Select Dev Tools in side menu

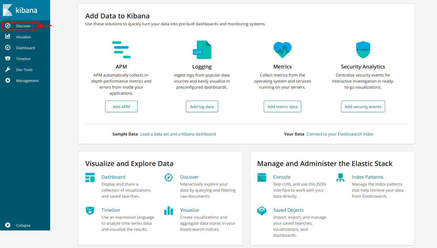click(24, 70)
